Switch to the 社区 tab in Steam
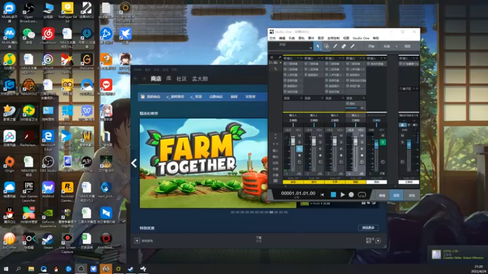488x274 pixels. click(x=181, y=79)
